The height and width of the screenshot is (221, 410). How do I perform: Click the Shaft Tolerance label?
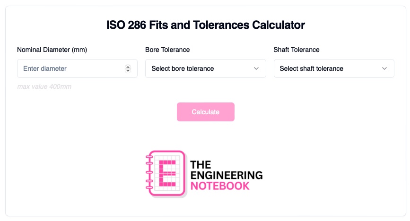297,50
